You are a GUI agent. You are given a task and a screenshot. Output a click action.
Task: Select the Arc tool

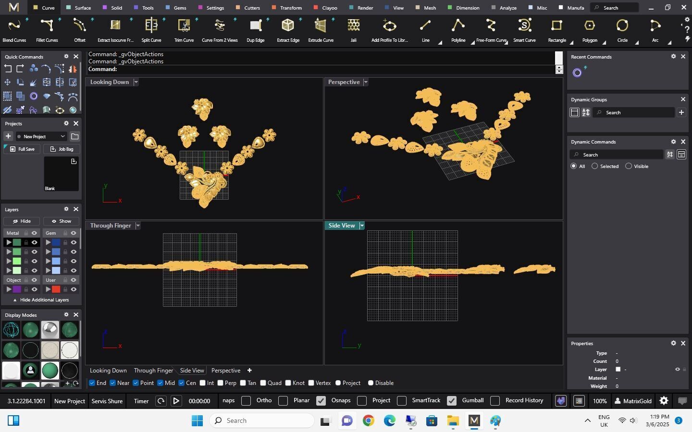655,30
